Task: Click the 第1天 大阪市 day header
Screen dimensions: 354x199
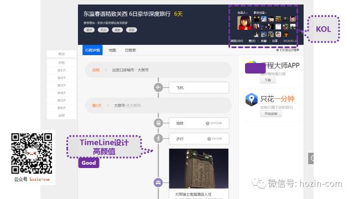Action: [x=158, y=106]
